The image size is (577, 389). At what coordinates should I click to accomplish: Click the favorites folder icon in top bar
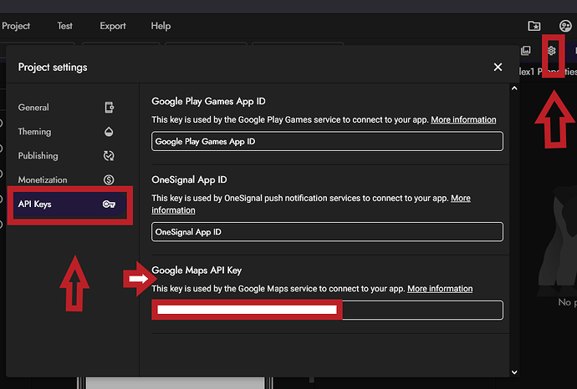point(534,26)
